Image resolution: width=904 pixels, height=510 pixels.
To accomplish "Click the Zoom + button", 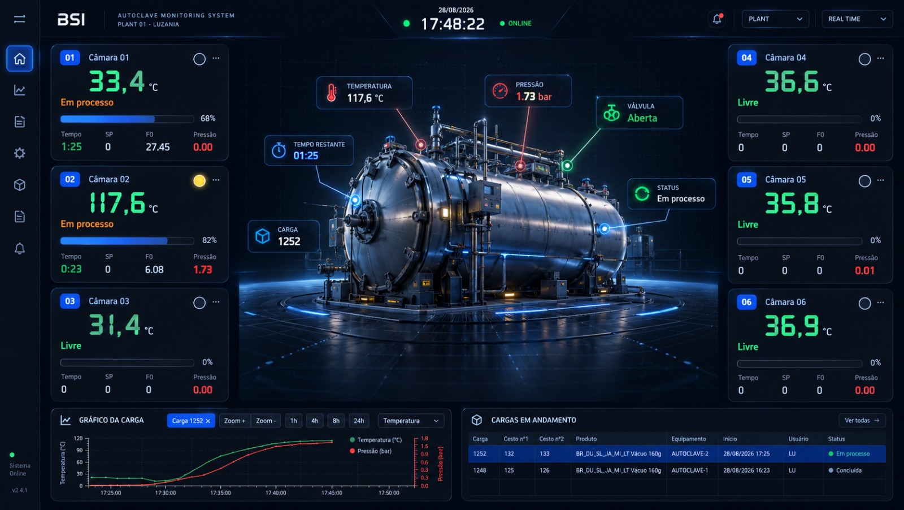I will tap(234, 421).
